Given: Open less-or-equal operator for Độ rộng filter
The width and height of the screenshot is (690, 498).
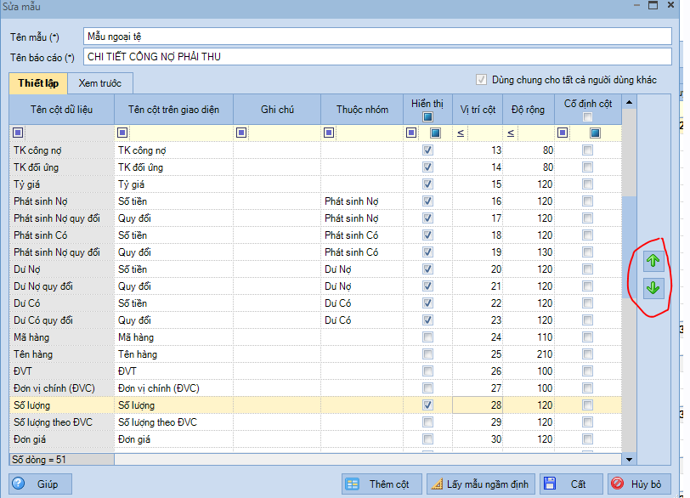Looking at the screenshot, I should point(511,133).
